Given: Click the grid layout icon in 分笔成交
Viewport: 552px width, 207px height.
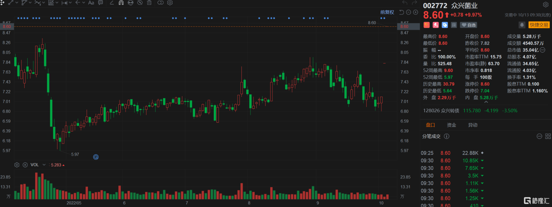Looking at the screenshot, I should [x=547, y=136].
